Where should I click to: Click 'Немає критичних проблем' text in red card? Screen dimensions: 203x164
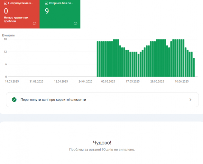(16, 19)
